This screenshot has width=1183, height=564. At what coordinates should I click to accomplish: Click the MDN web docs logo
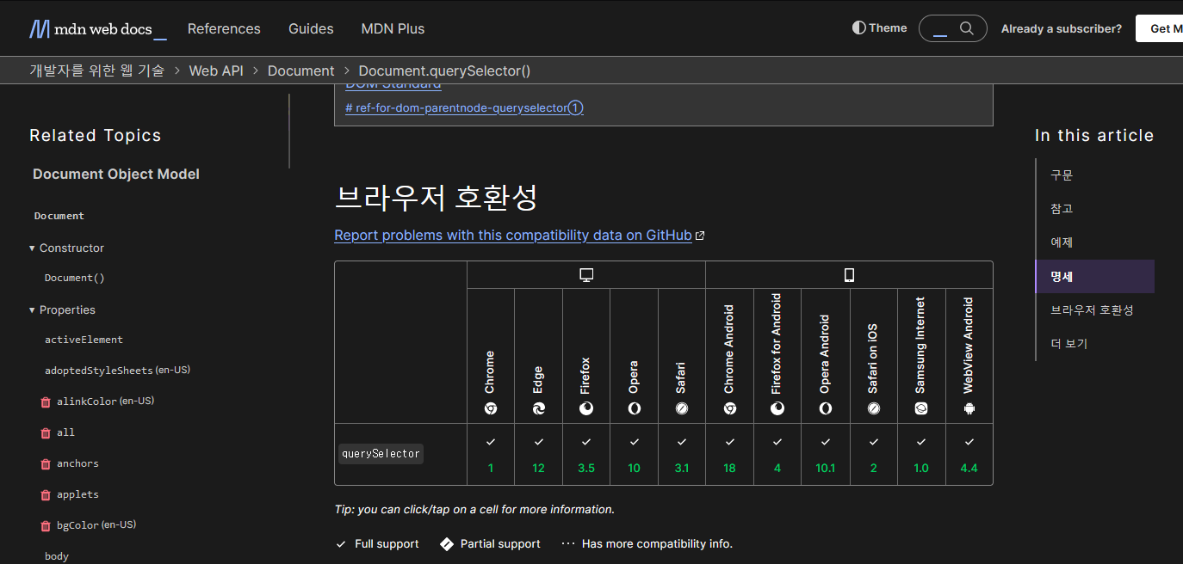pyautogui.click(x=97, y=29)
